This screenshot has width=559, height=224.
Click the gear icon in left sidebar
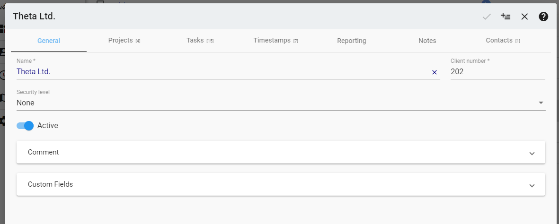point(2,121)
